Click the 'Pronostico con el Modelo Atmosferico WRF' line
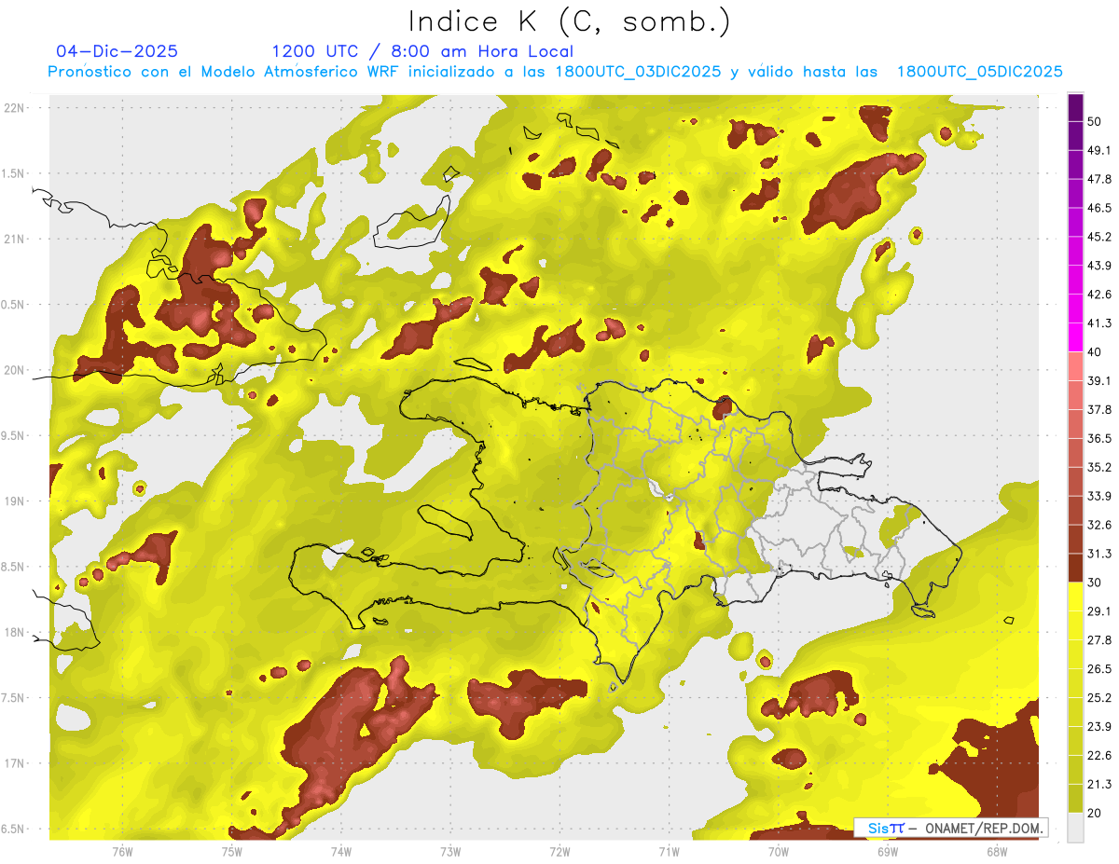Screen dimensions: 1119x864 [556, 72]
